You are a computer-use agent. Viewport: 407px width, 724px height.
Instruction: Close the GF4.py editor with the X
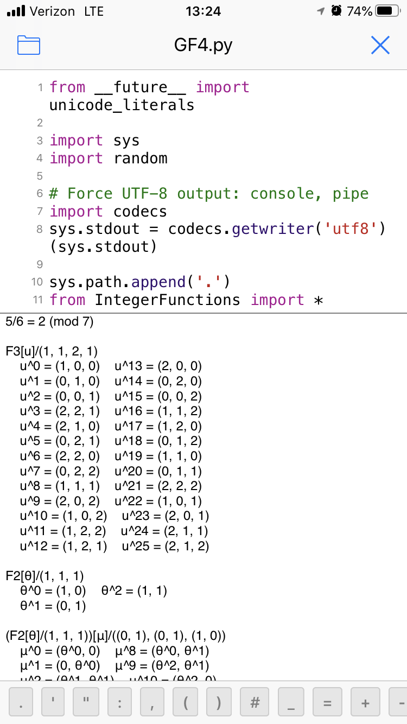point(380,46)
